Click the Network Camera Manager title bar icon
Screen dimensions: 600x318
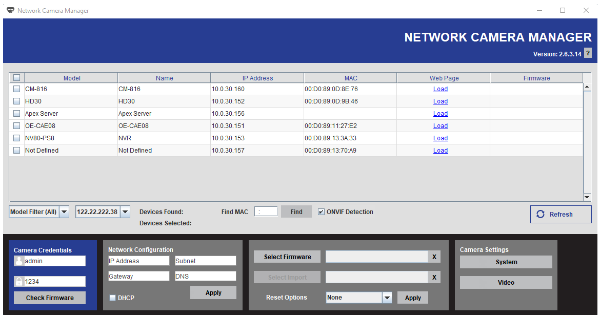click(10, 10)
